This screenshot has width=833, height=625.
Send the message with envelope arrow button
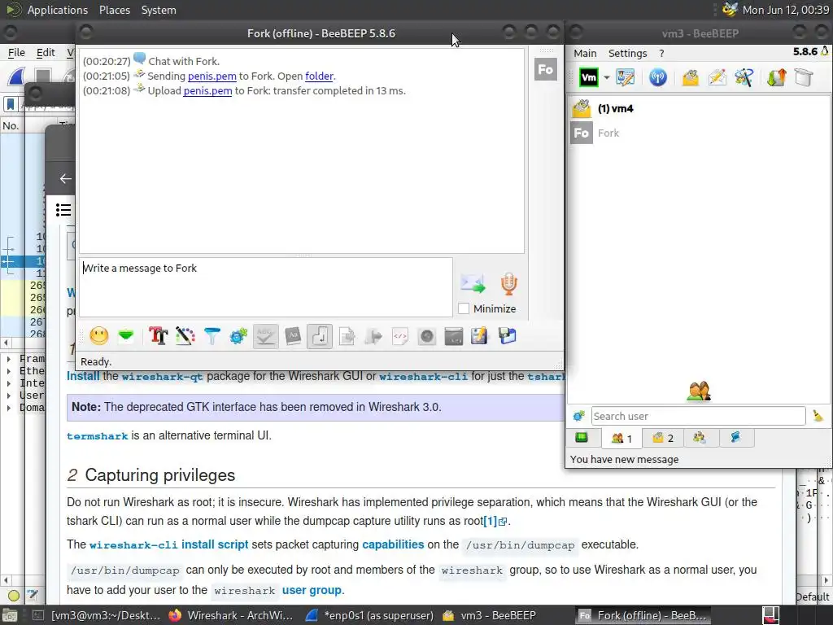(x=473, y=283)
